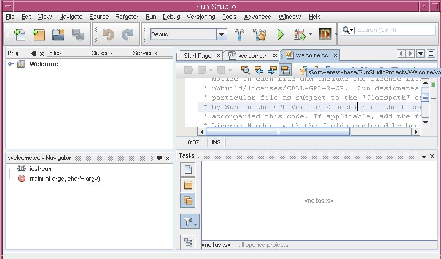Screen dimensions: 441x259
Task: Go to previous edit with up-arrow icon
Action: [x=303, y=70]
